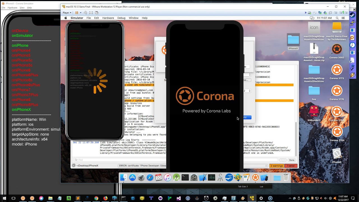This screenshot has height=202, width=359.
Task: Open the File menu in Simulator
Action: (x=89, y=18)
